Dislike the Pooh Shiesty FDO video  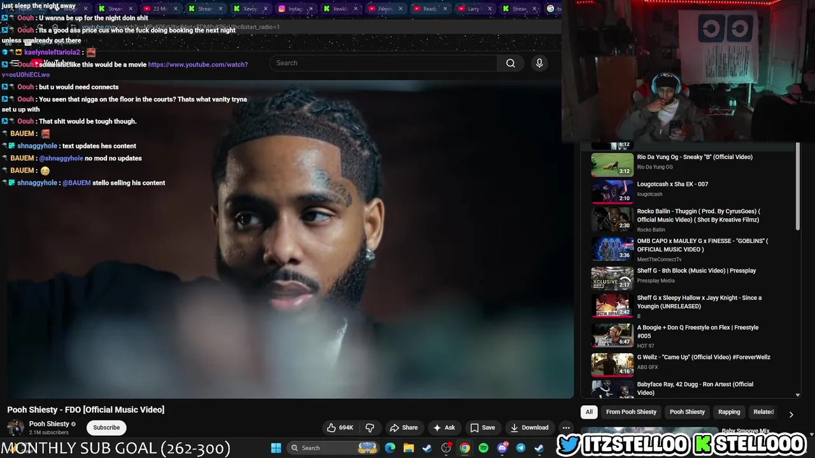370,427
